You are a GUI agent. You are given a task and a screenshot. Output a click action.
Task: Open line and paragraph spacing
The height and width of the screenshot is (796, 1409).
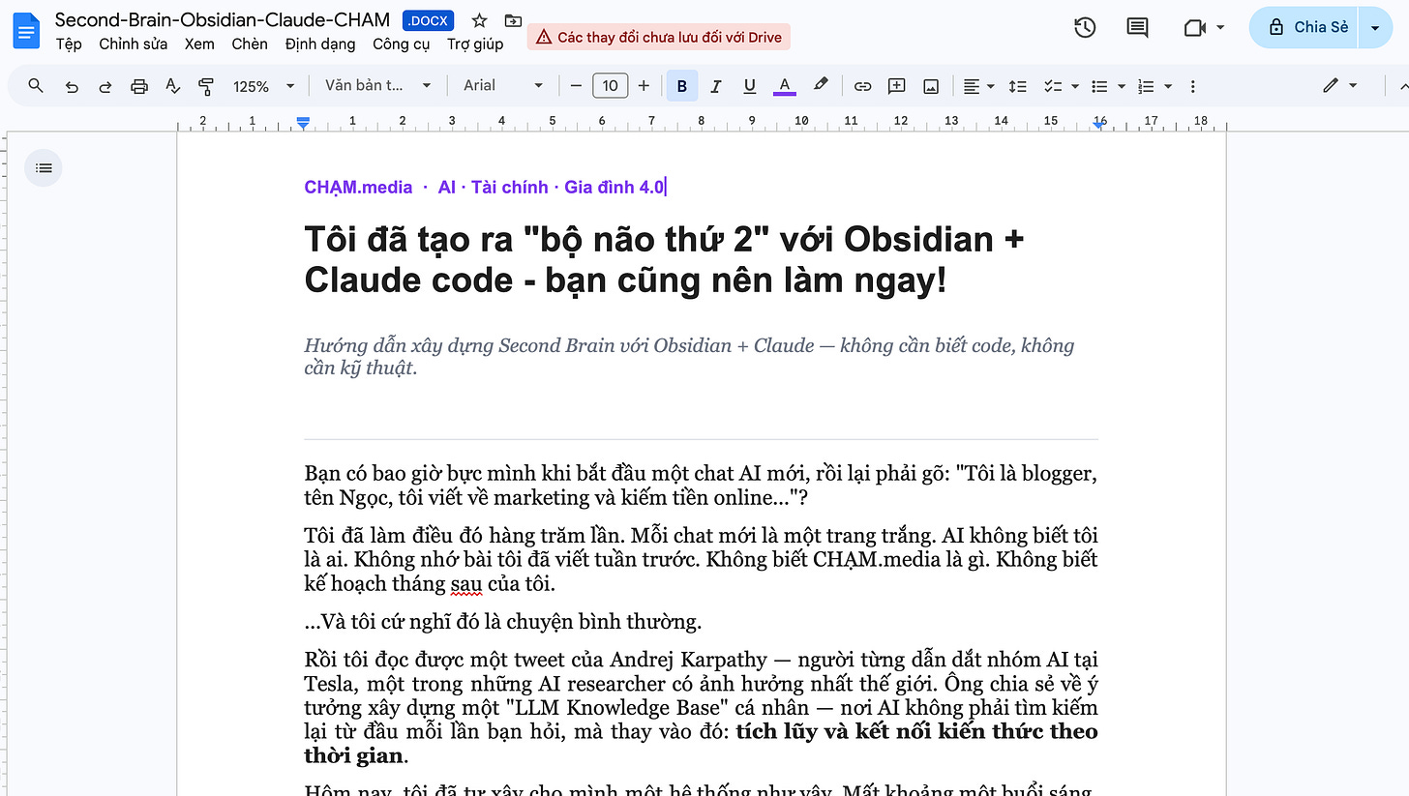point(1017,86)
